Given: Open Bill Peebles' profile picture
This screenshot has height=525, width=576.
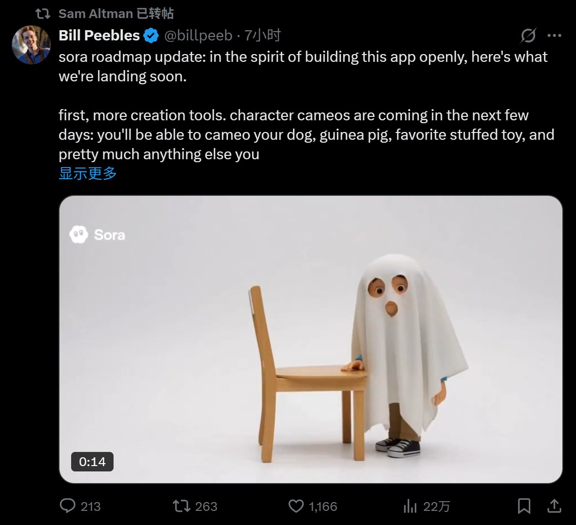Looking at the screenshot, I should [x=31, y=45].
